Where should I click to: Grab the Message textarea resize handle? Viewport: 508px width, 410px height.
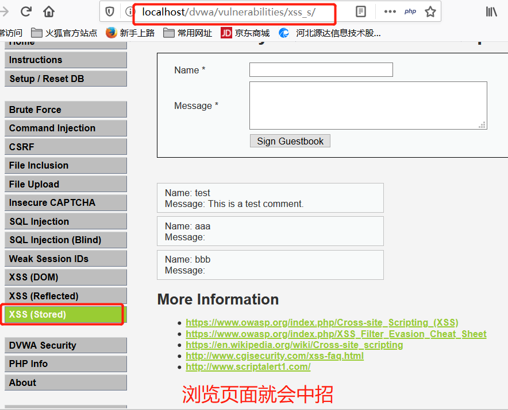pos(482,125)
